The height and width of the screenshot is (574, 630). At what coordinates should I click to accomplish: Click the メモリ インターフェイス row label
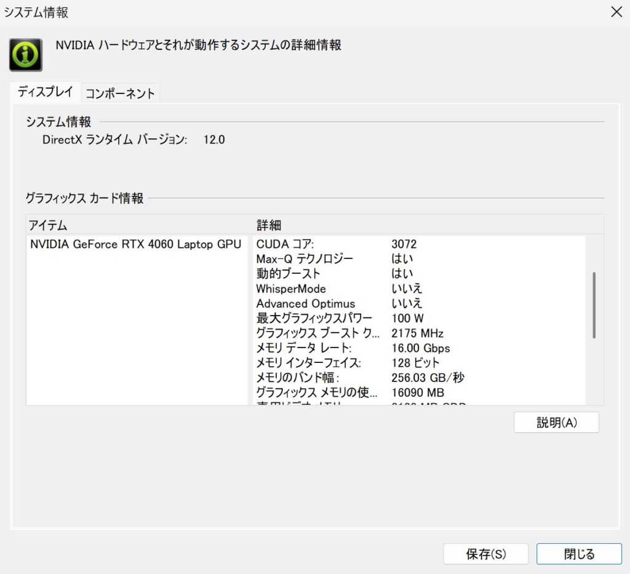[x=309, y=363]
